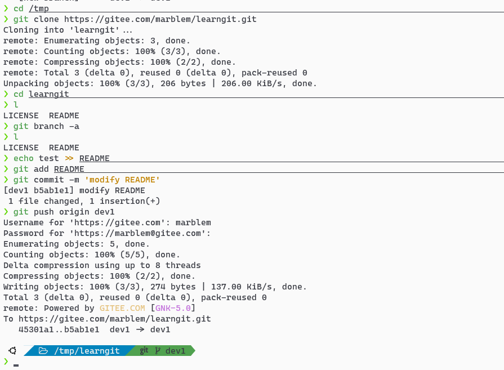The height and width of the screenshot is (370, 504).
Task: Click the folder icon in prompt bar
Action: click(x=43, y=351)
